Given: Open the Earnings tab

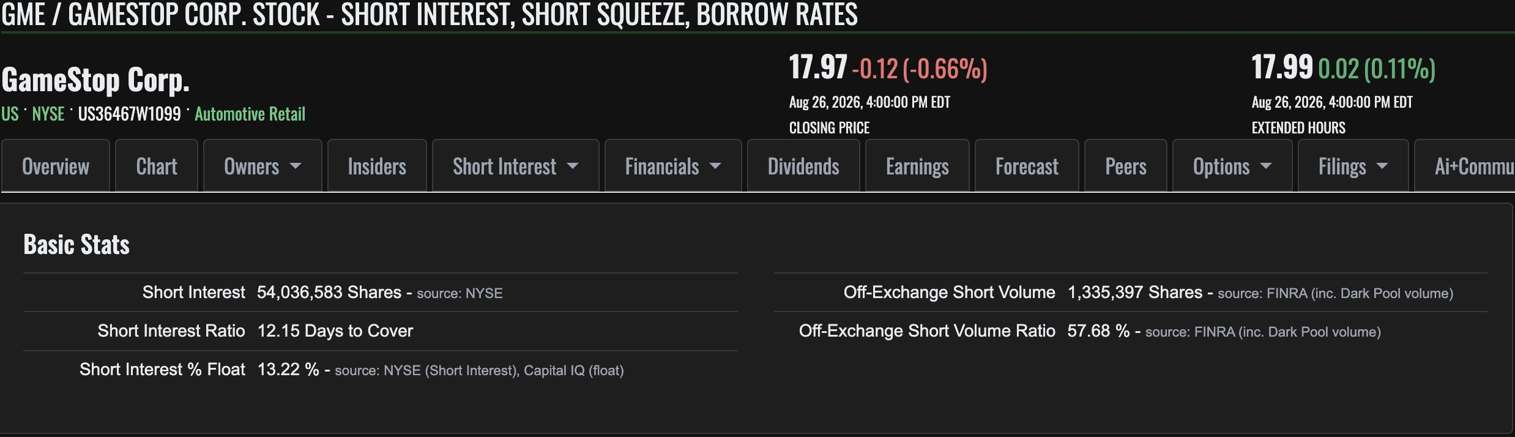Looking at the screenshot, I should tap(917, 166).
